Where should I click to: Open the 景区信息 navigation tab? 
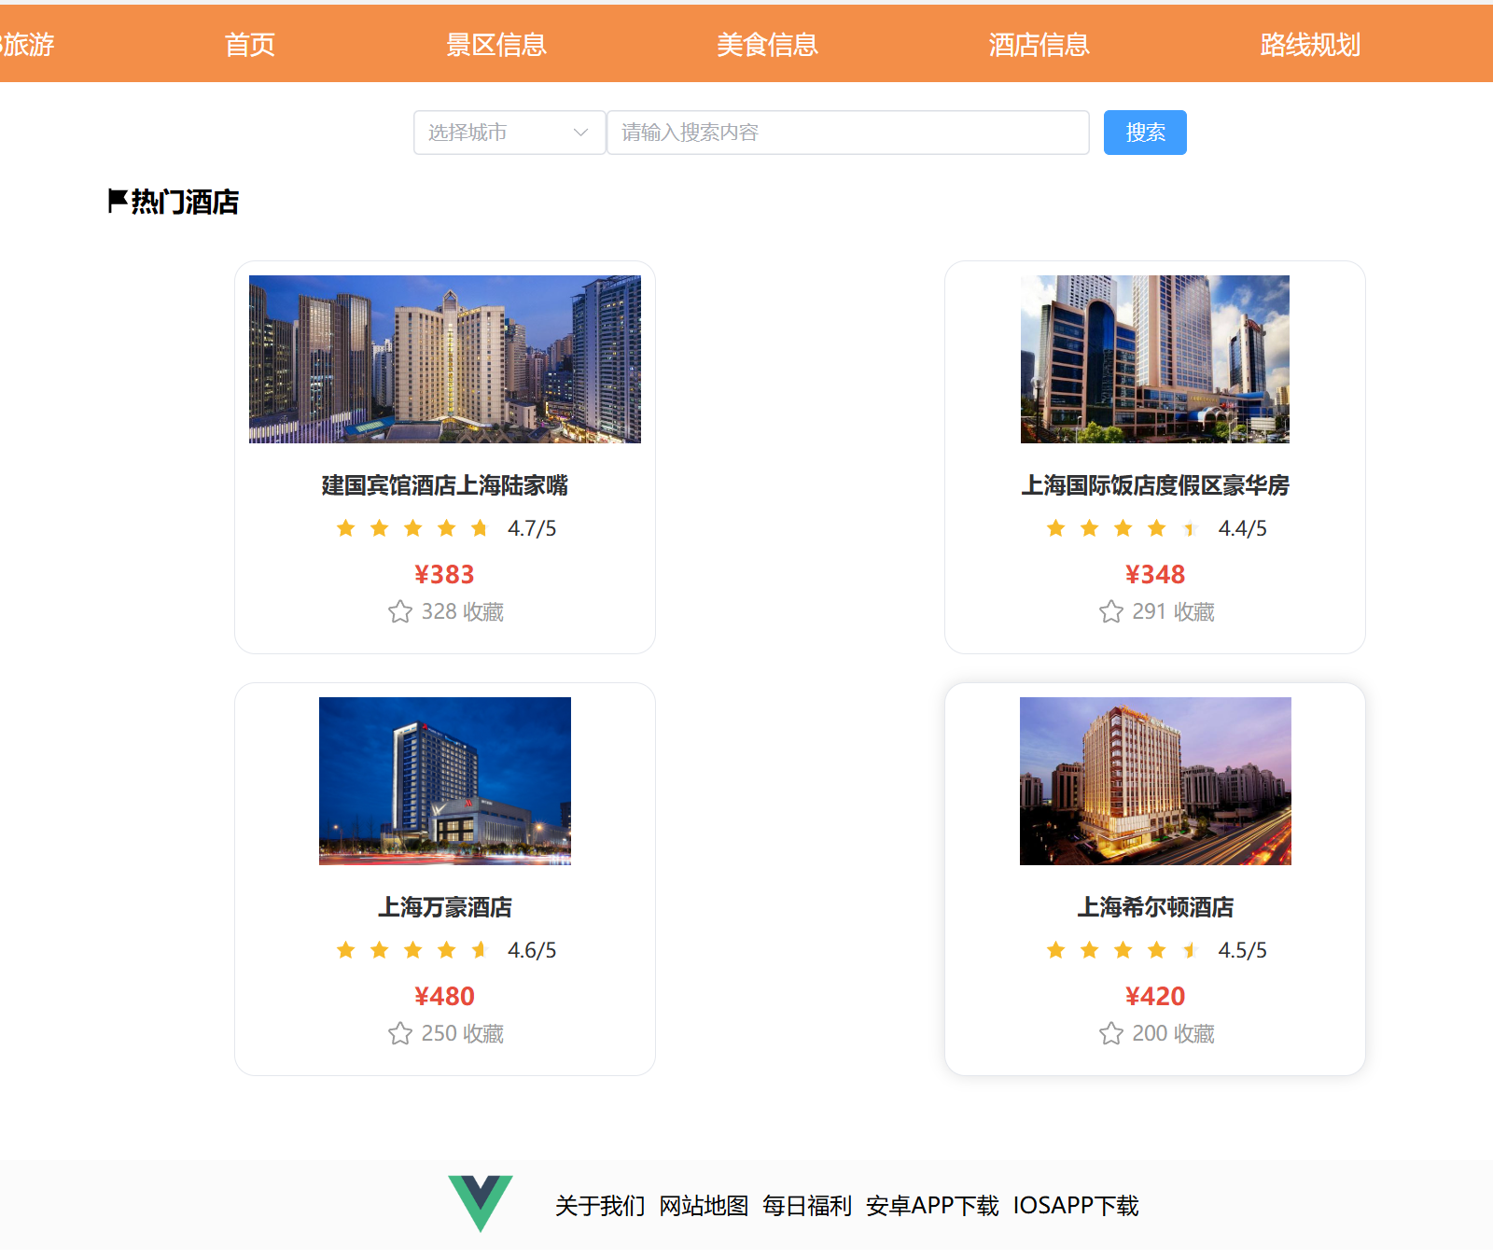pos(495,44)
